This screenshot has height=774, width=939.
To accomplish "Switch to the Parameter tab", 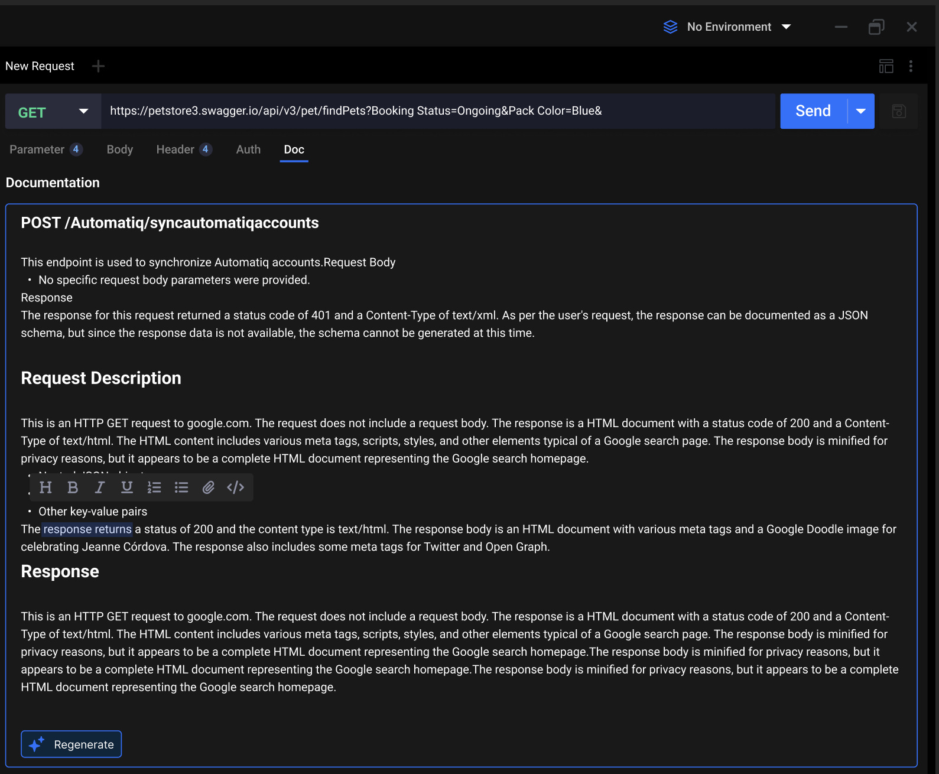I will [x=46, y=149].
